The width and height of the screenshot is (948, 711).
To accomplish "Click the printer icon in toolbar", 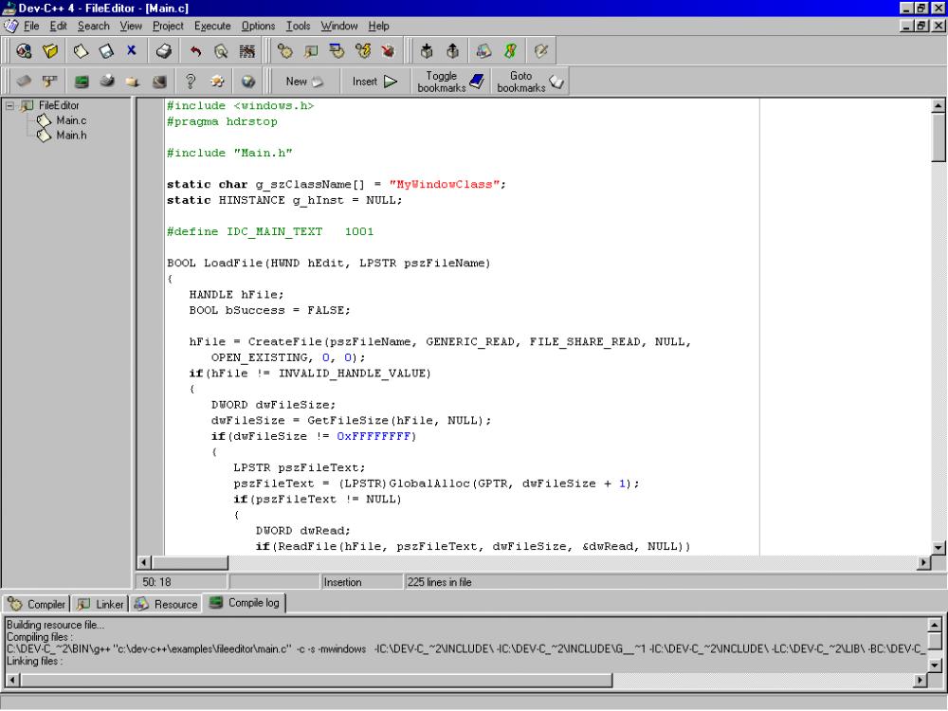I will (164, 50).
